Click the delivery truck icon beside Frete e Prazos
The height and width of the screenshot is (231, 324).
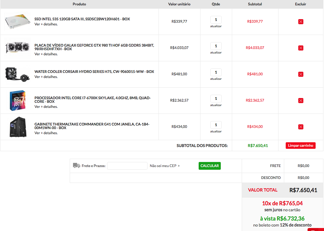tap(77, 166)
